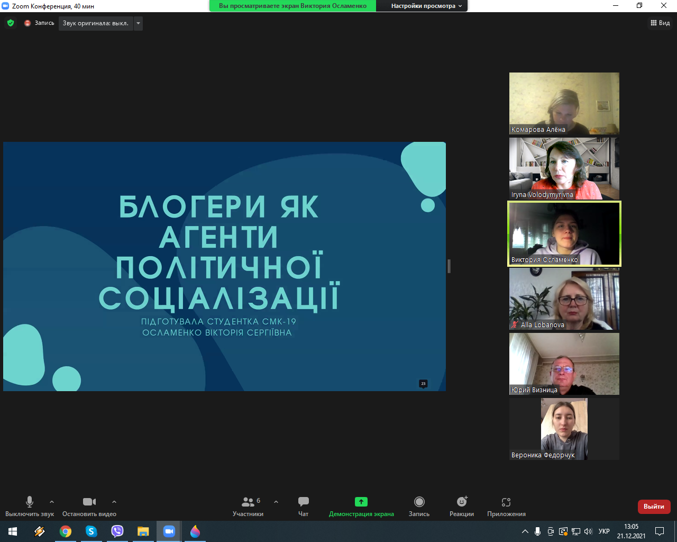Open the Реакции reactions menu
Screen dimensions: 677x542
462,506
